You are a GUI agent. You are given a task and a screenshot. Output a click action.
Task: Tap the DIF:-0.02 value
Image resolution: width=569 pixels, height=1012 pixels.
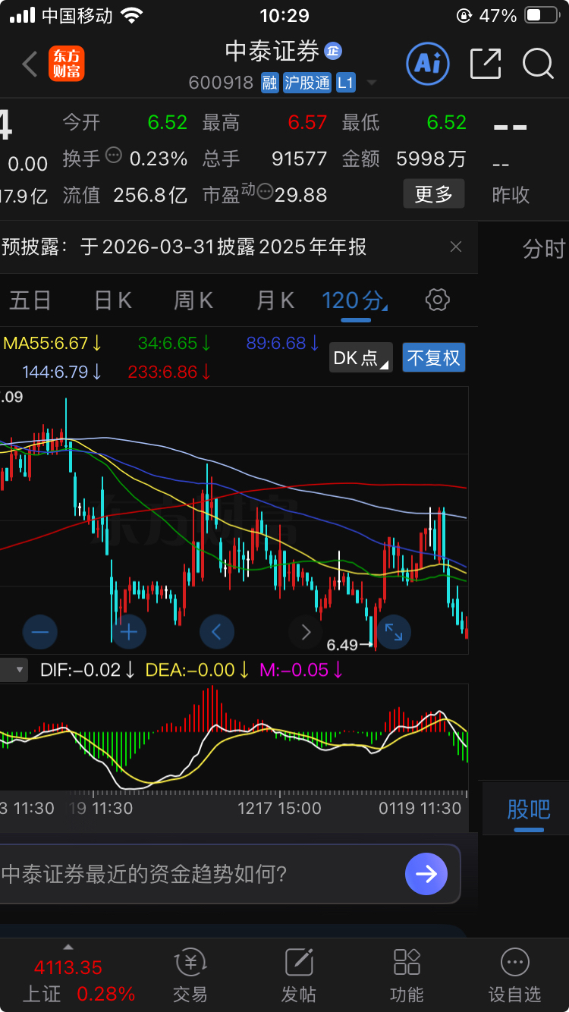coord(88,670)
